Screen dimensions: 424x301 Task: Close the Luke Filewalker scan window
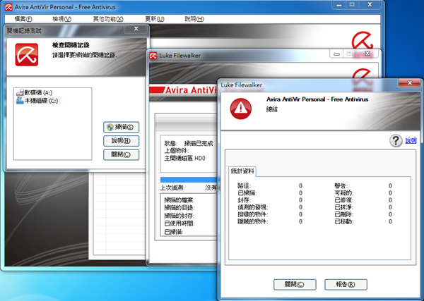pyautogui.click(x=367, y=54)
